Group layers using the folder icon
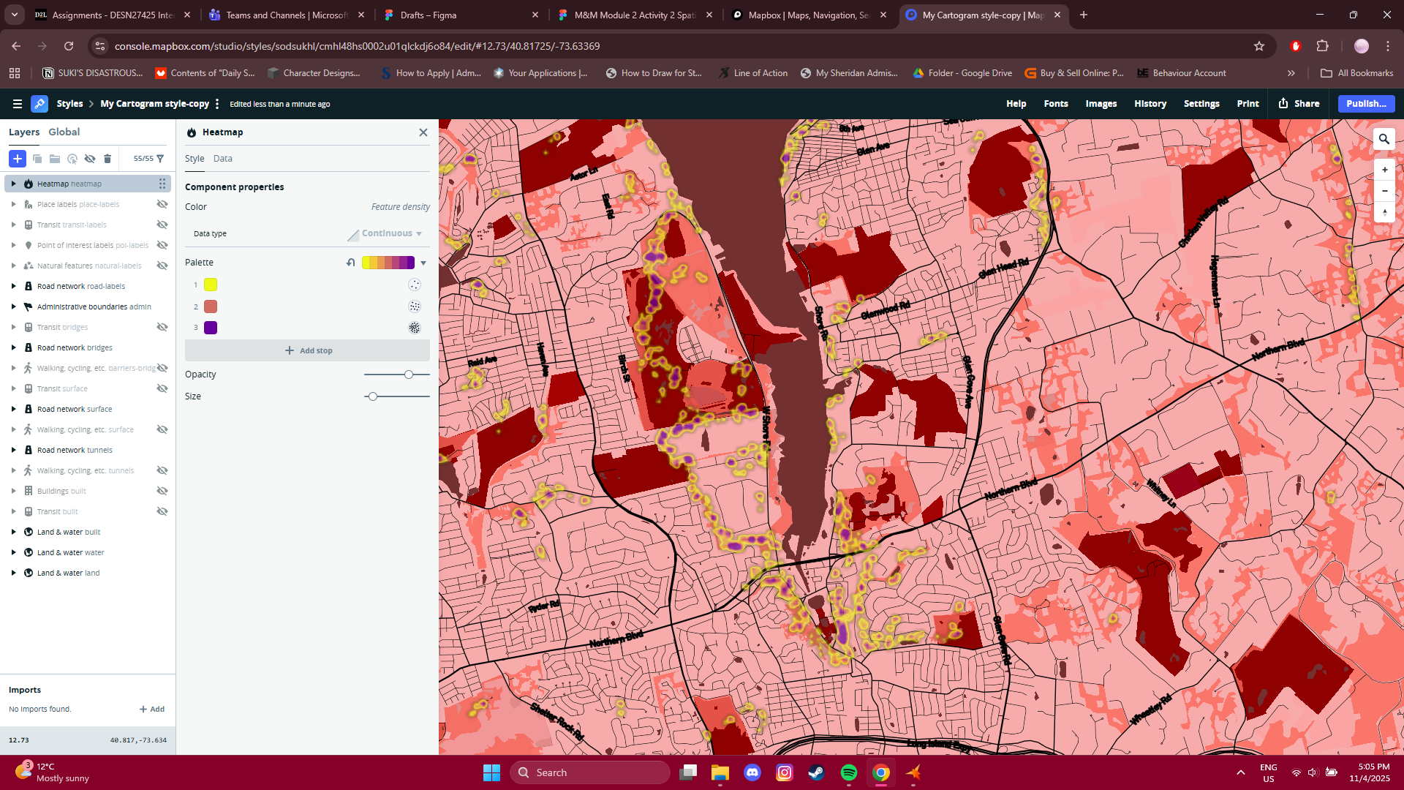The height and width of the screenshot is (790, 1404). click(55, 159)
